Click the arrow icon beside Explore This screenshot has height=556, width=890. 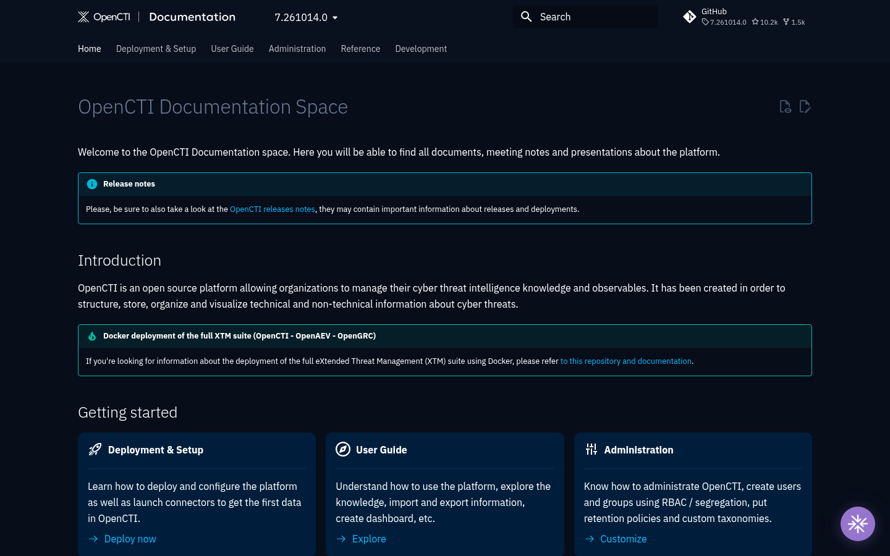point(341,539)
